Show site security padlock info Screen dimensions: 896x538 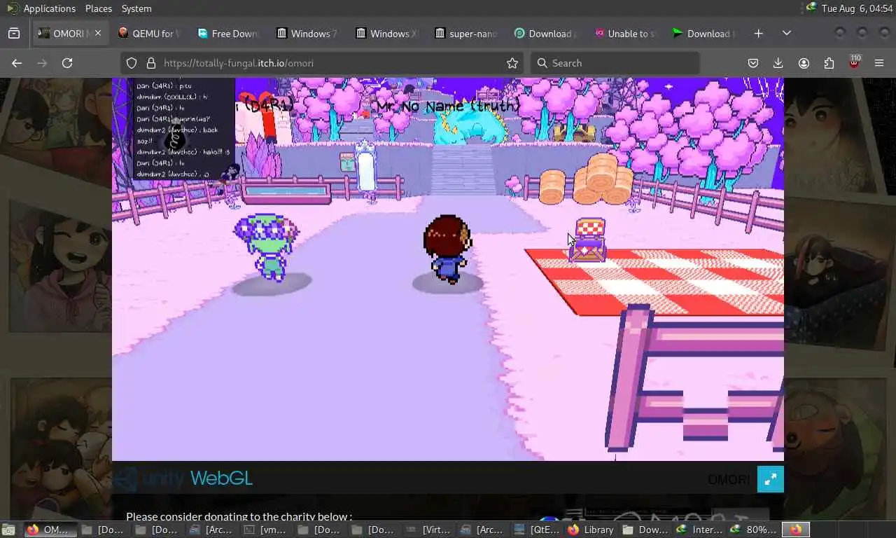click(150, 63)
